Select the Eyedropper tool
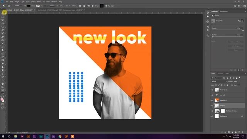 point(3,30)
